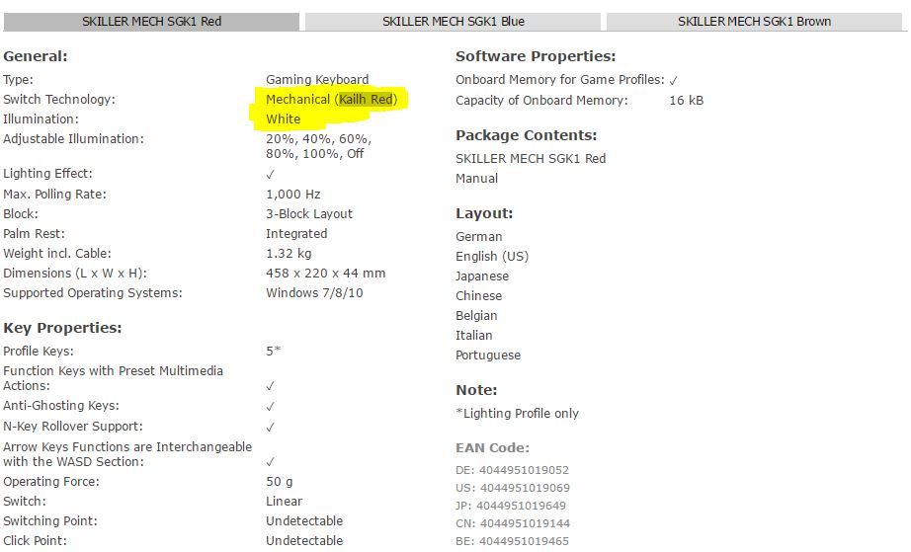Click the 'Portuguese' layout entry
Image resolution: width=911 pixels, height=552 pixels.
[488, 355]
